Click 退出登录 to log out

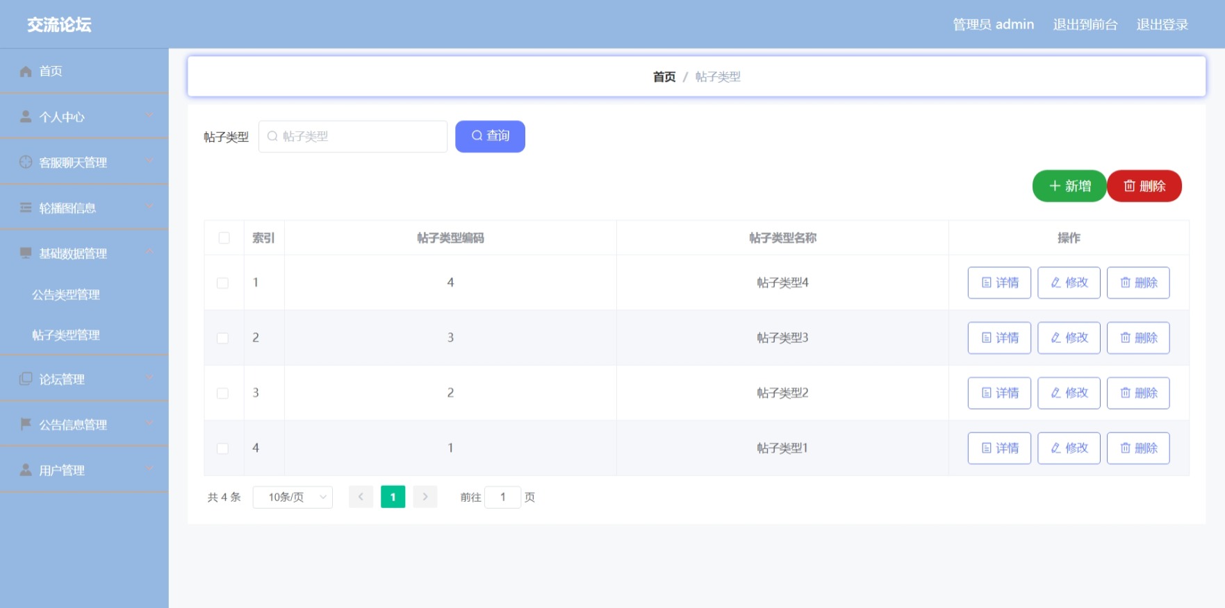[x=1162, y=24]
